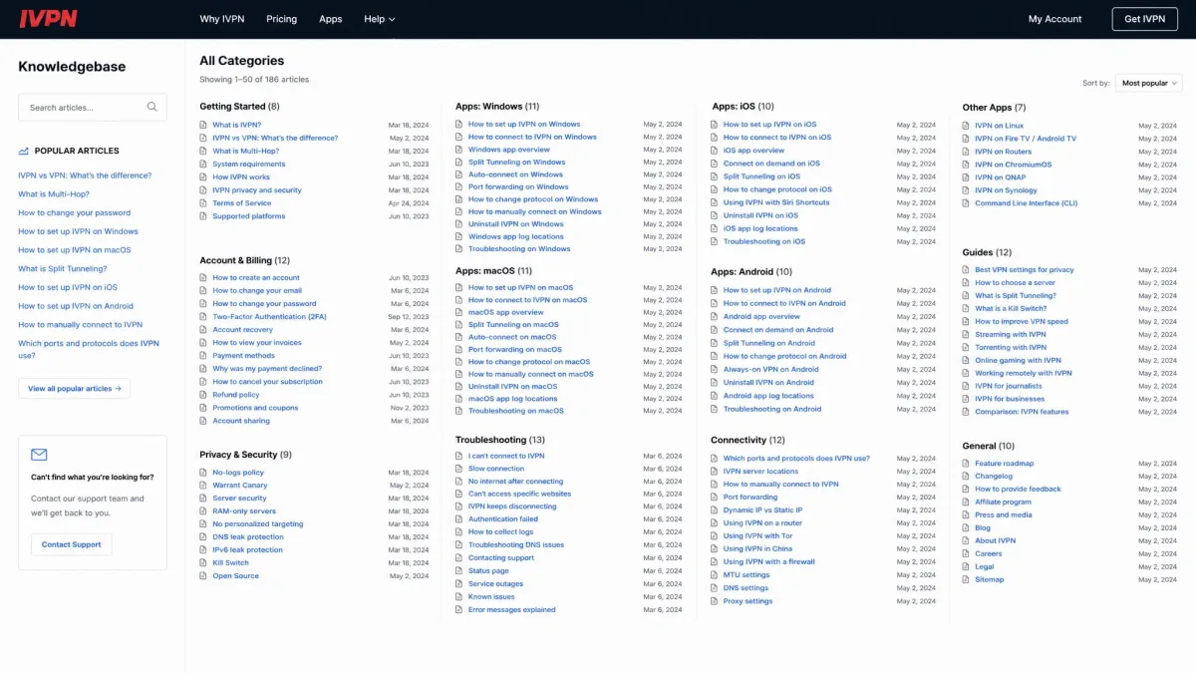Viewport: 1196px width, 673px height.
Task: Open 'IPv6 leak protection' article
Action: click(x=248, y=550)
